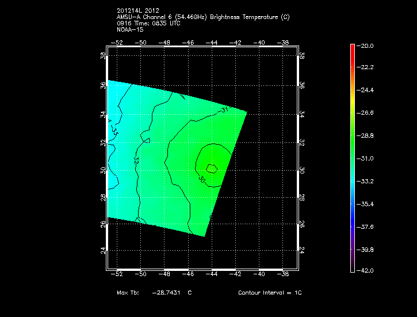
Task: Click the storm ID title '201214L 2012'
Action: 137,11
